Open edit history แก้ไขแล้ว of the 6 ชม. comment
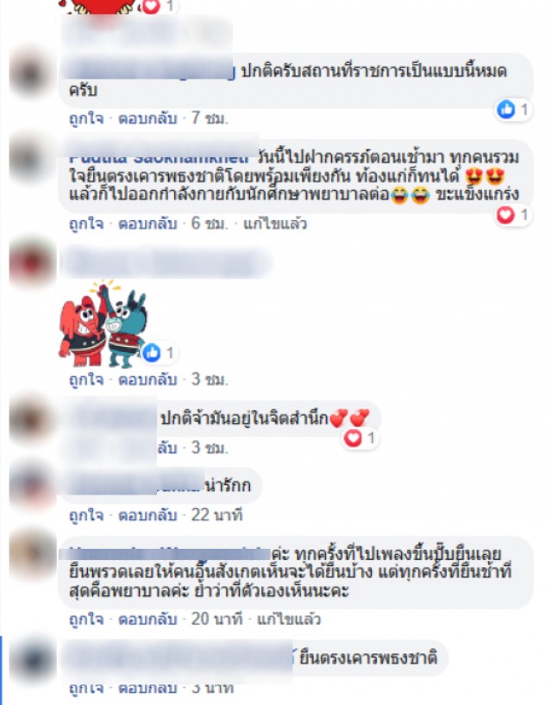 point(275,223)
